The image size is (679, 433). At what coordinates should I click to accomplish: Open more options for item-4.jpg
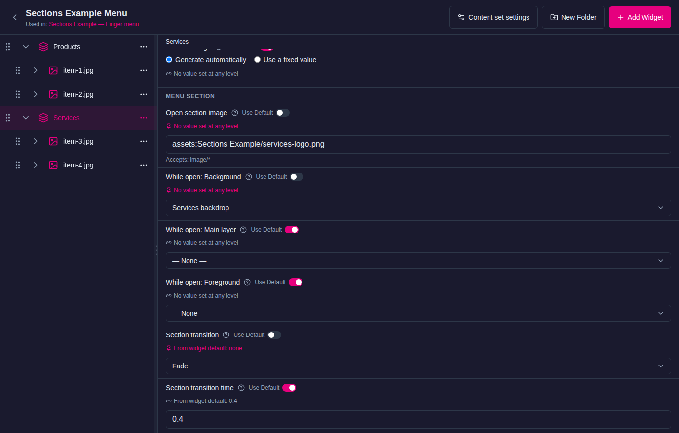(144, 165)
